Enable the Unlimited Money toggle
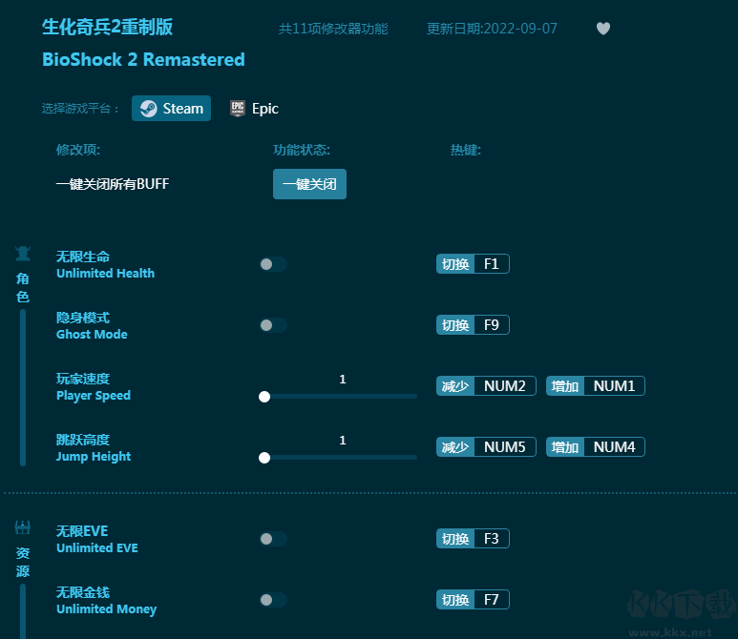 [273, 600]
